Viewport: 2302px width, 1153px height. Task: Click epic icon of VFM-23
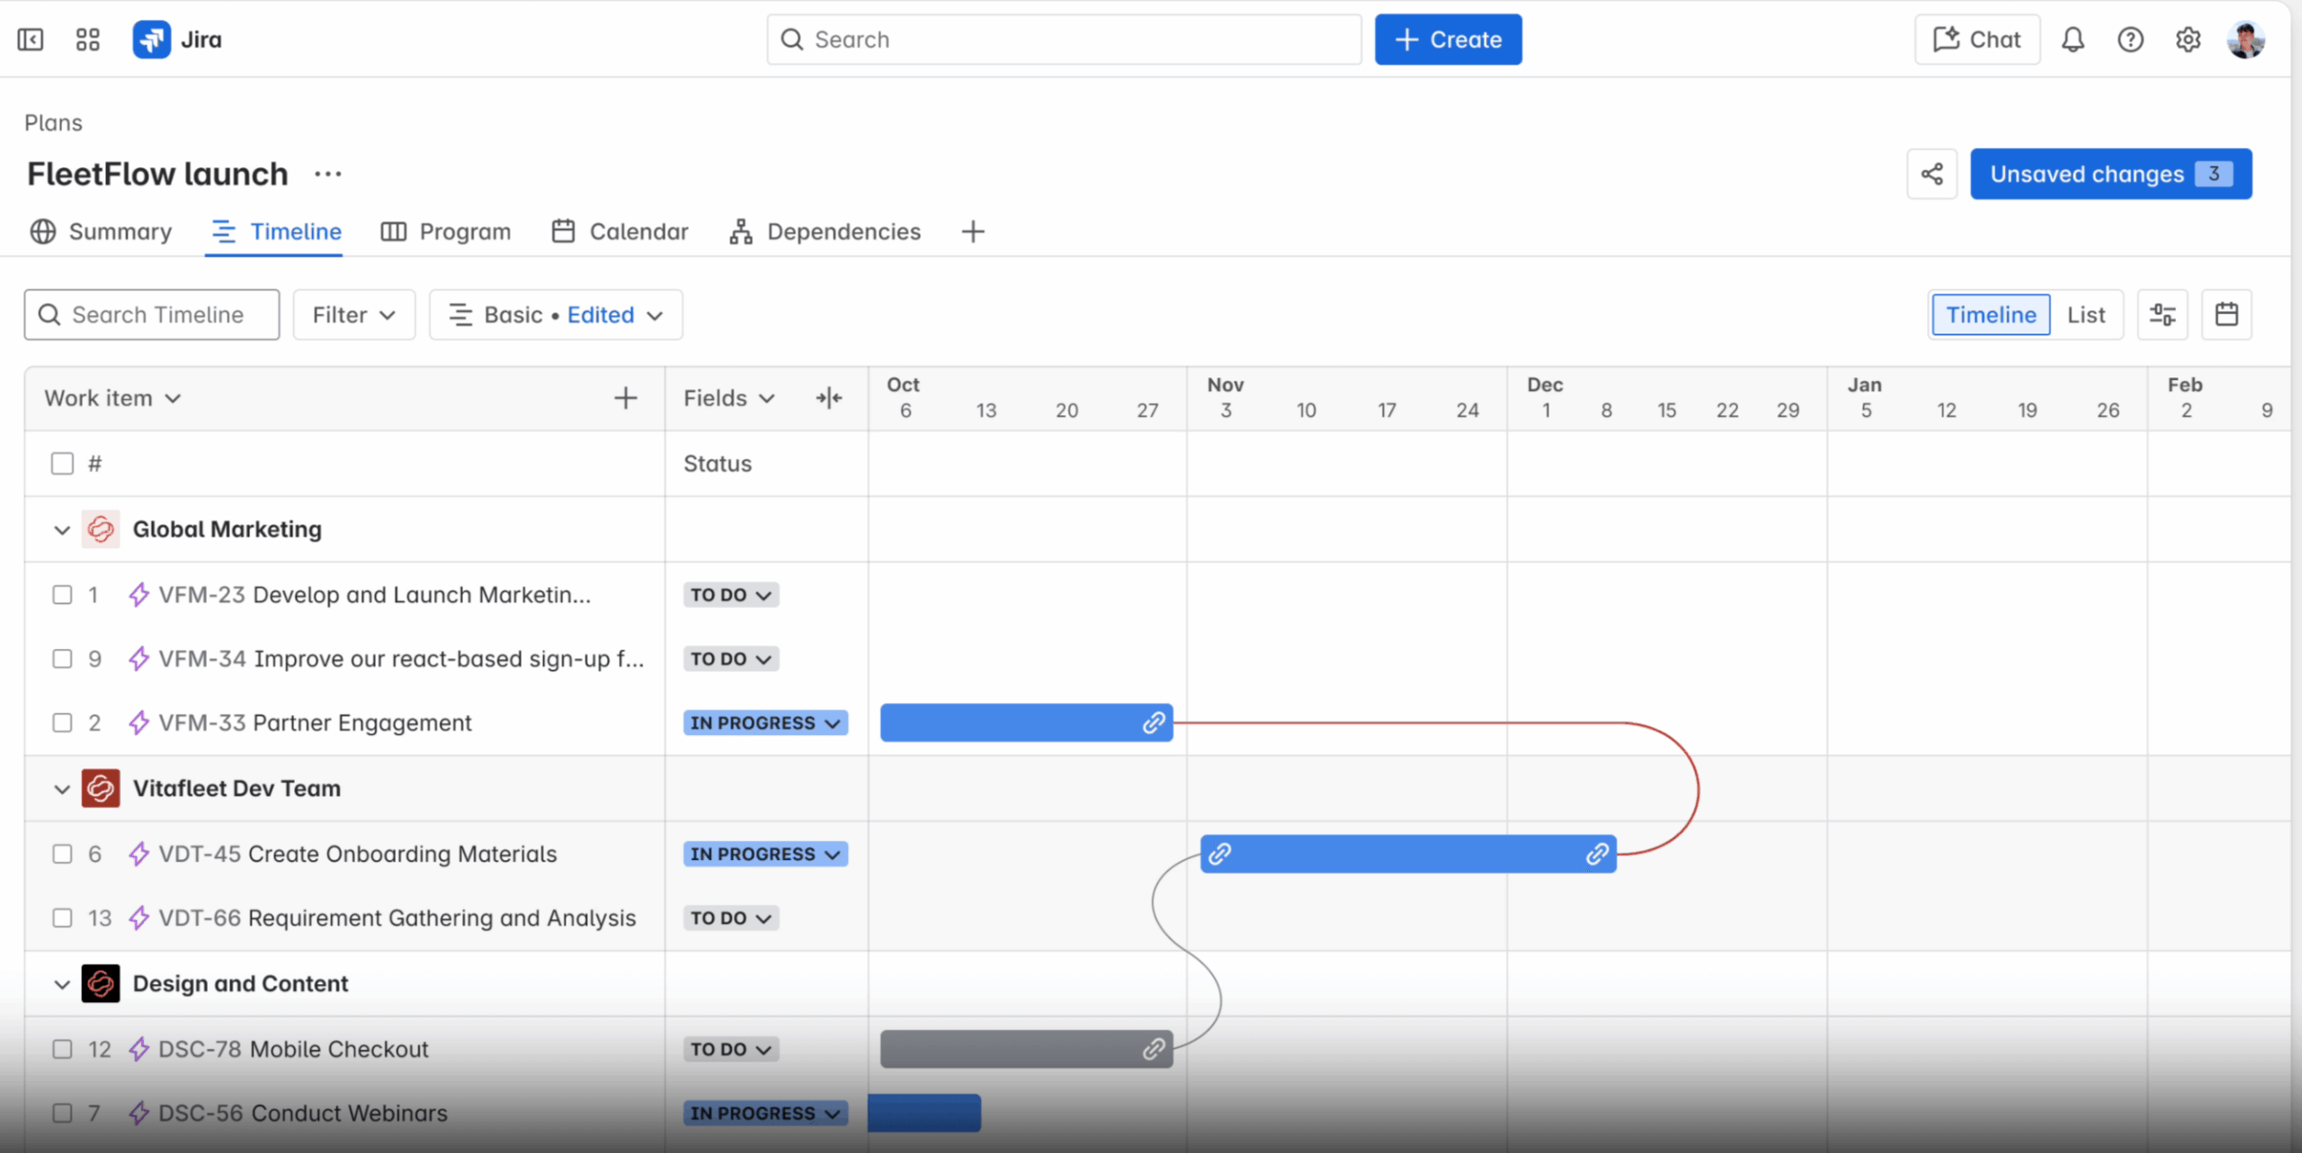pyautogui.click(x=138, y=595)
